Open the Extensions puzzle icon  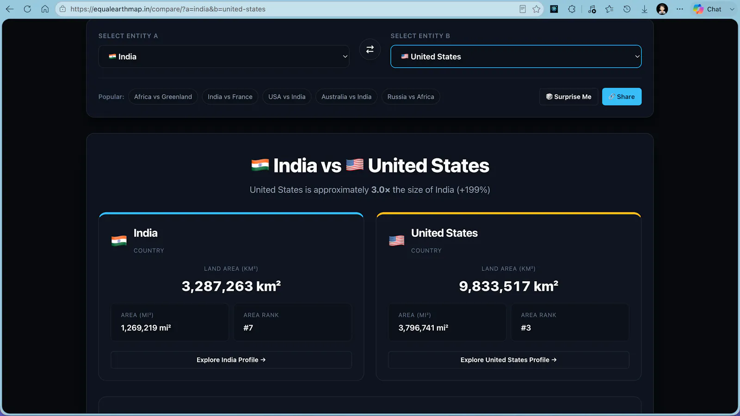click(x=572, y=9)
